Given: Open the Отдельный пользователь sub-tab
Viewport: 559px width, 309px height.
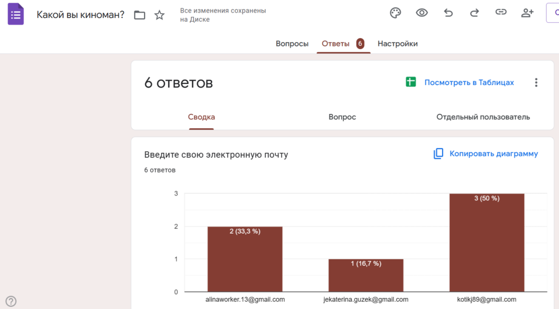Looking at the screenshot, I should coord(483,117).
